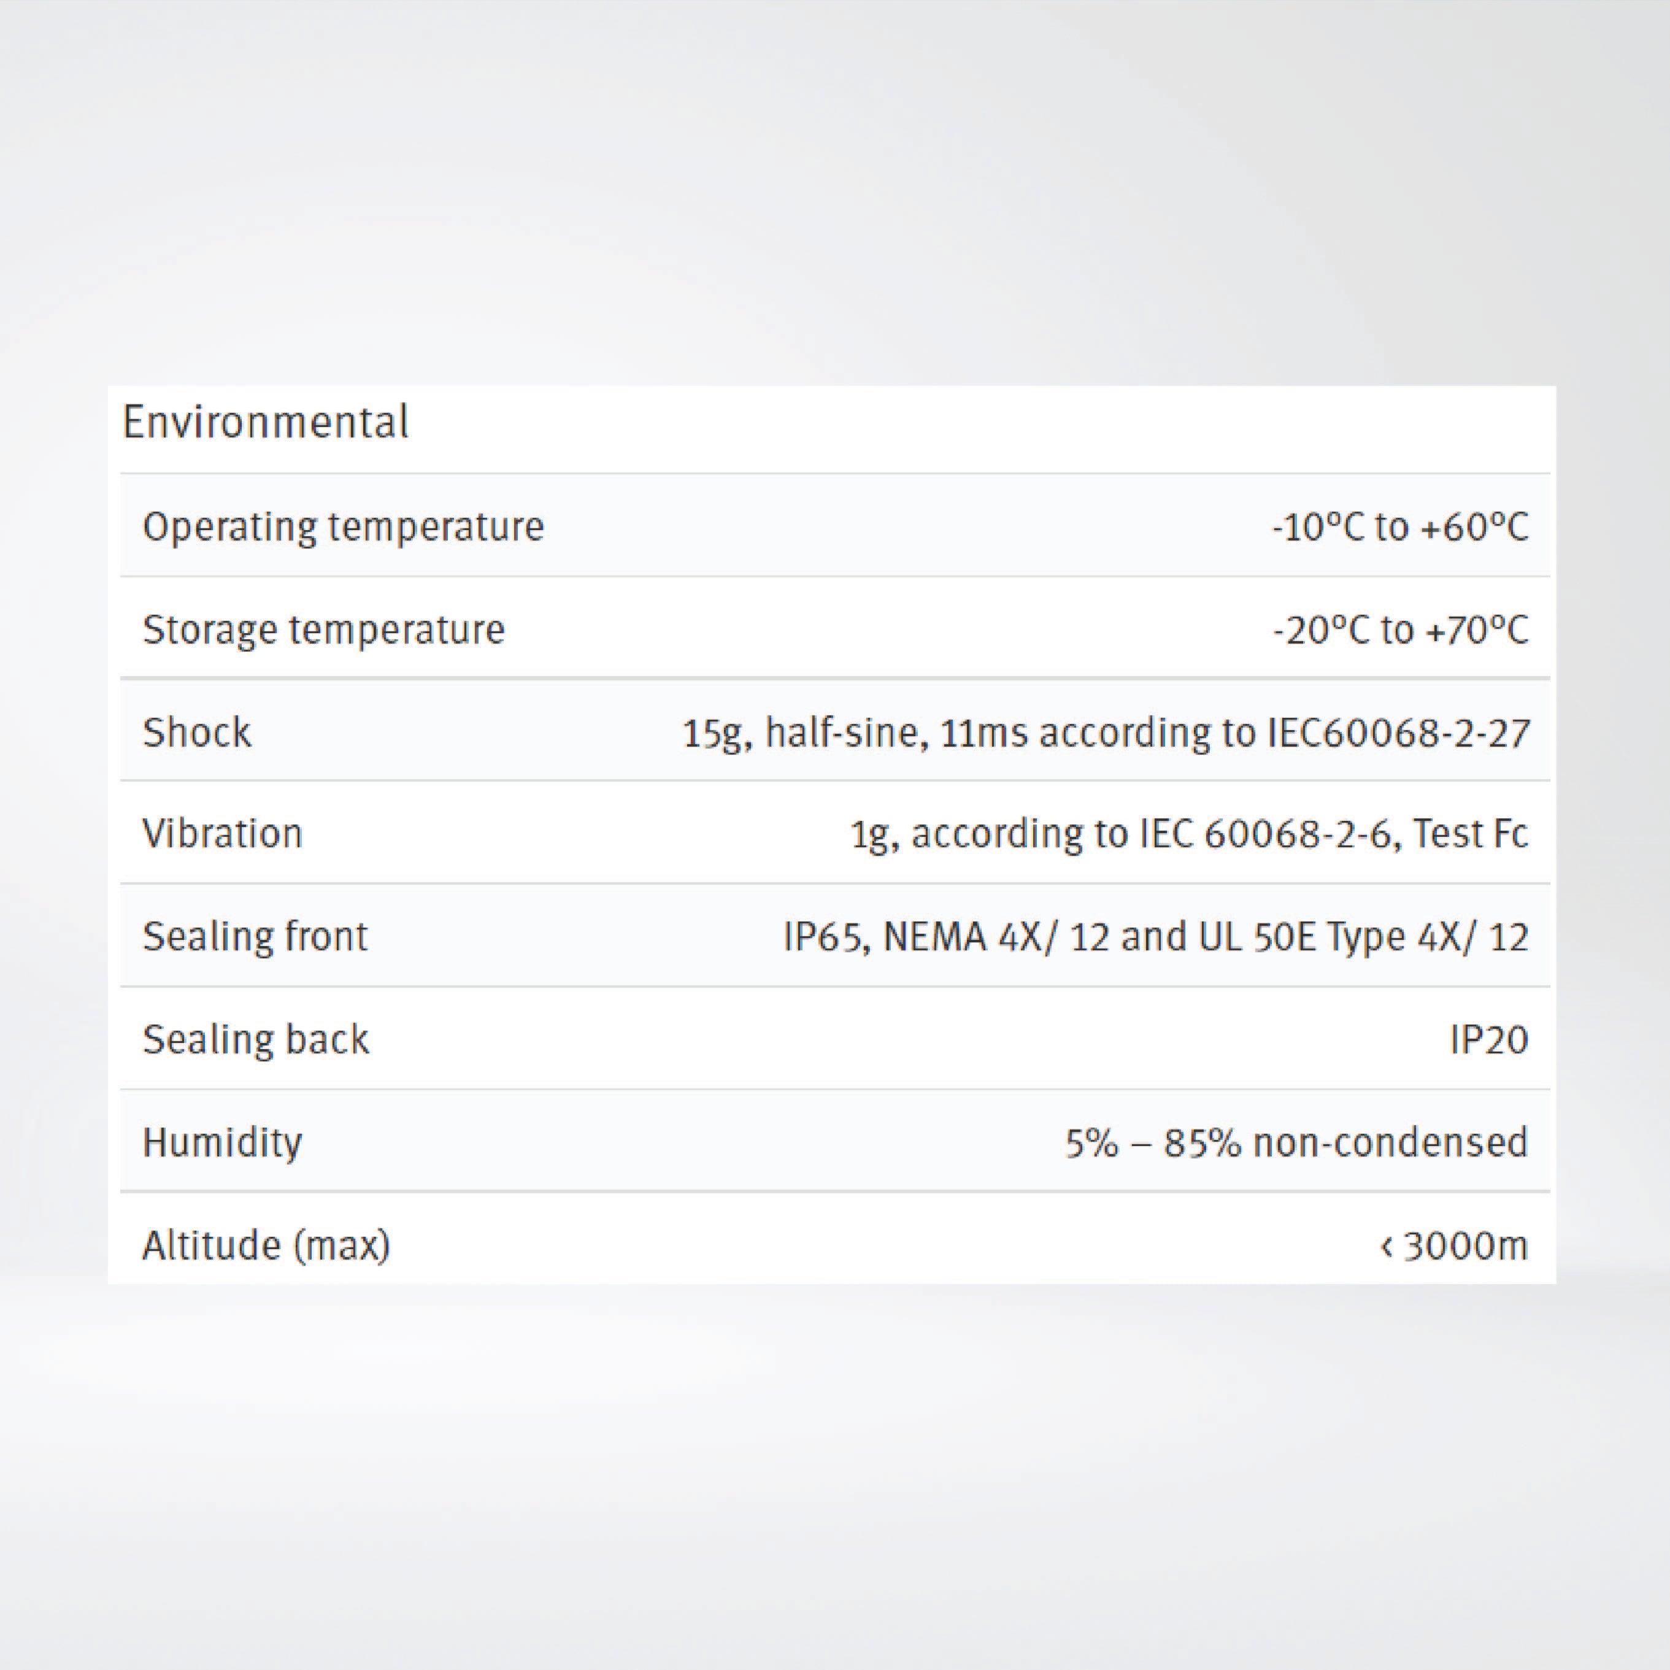Click the IEC60068-2-27 standard reference
This screenshot has width=1670, height=1670.
point(1398,732)
